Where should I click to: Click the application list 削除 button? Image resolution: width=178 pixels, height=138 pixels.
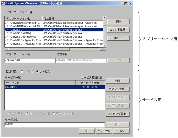click(118, 22)
